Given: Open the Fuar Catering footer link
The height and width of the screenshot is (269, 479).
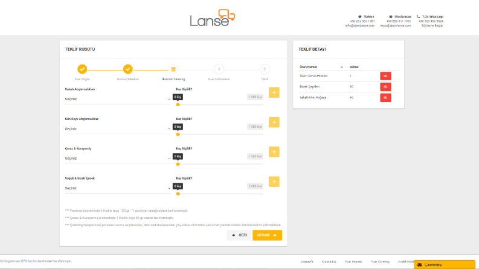Looking at the screenshot, I should (x=380, y=262).
